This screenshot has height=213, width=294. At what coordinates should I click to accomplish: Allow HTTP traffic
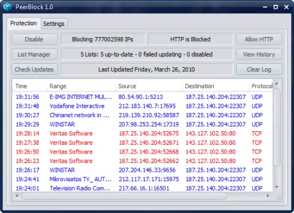point(259,39)
